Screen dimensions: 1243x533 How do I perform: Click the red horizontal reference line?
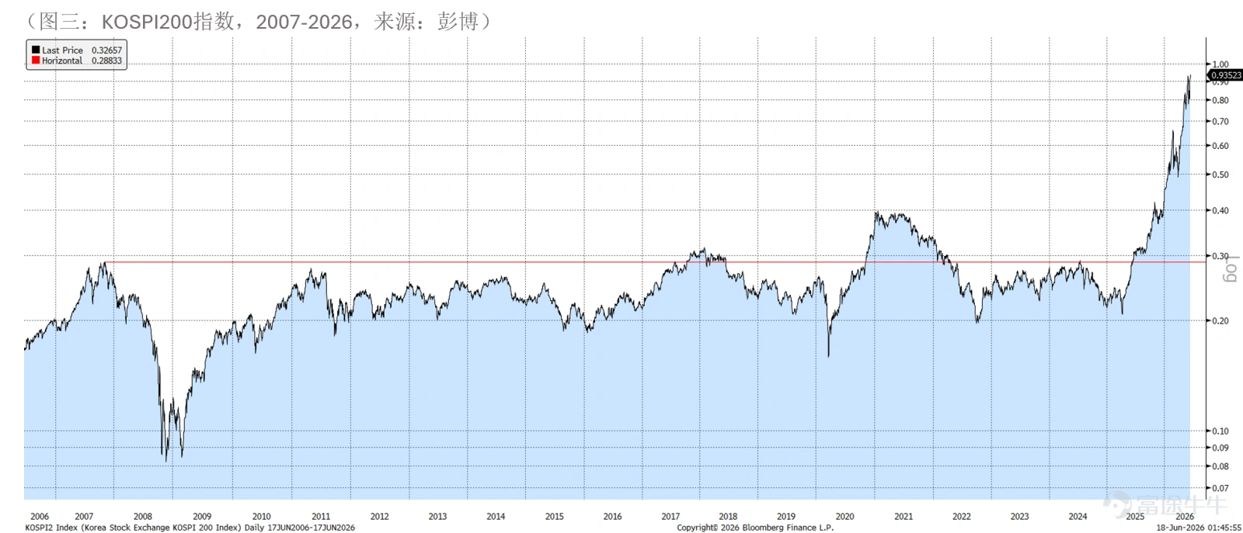click(653, 262)
